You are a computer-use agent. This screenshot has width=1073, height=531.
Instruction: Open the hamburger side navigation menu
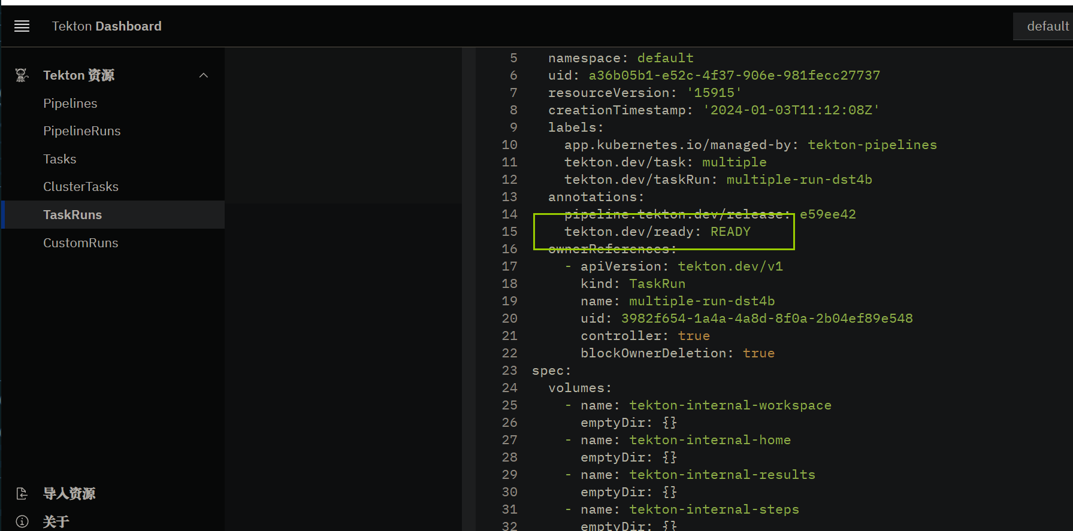(x=22, y=26)
